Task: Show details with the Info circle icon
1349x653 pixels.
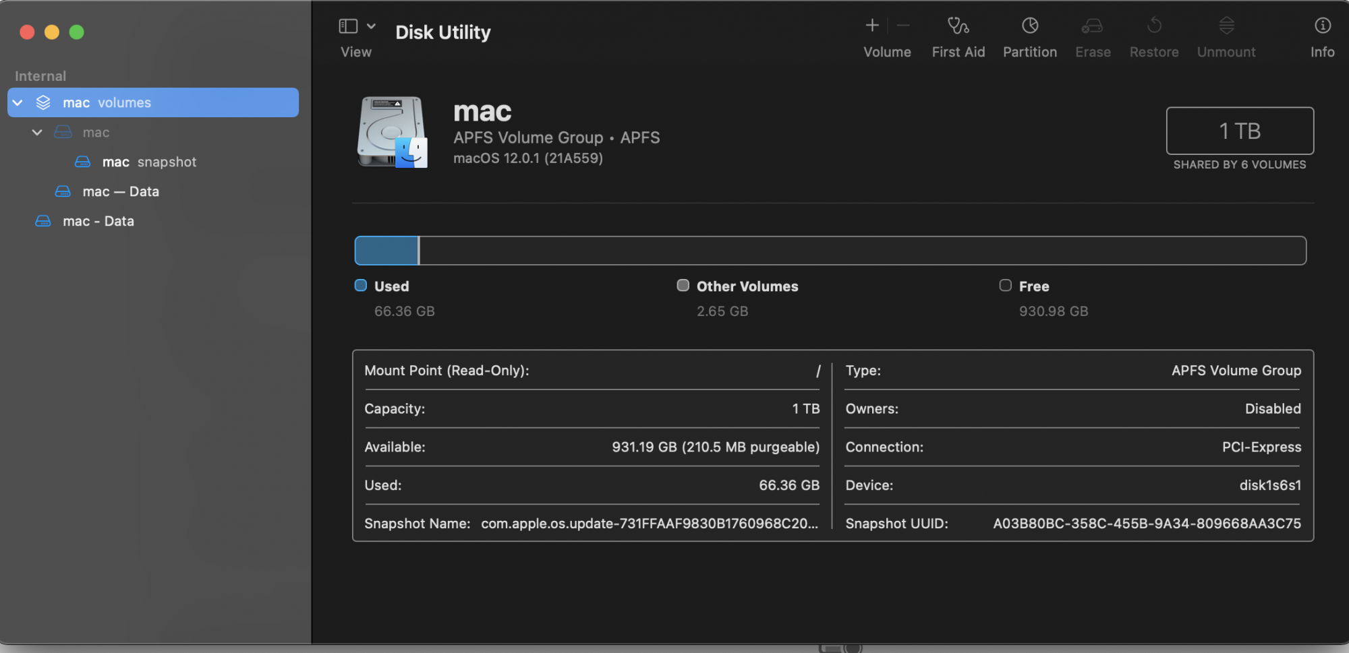Action: pyautogui.click(x=1323, y=26)
